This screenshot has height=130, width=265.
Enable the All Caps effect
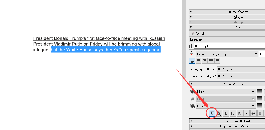coord(239,114)
